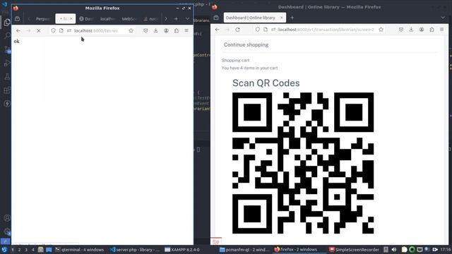
Task: Open the volume control in system tray
Action: tap(394, 250)
